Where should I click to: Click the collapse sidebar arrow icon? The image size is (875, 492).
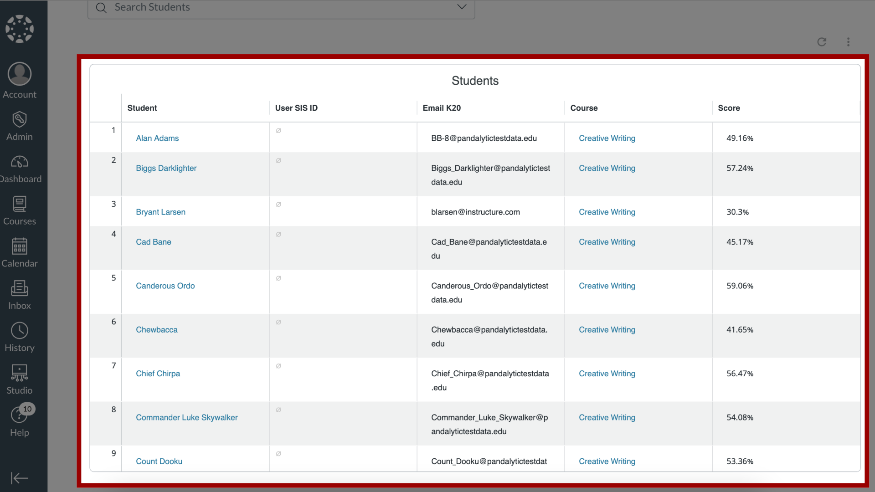point(19,478)
